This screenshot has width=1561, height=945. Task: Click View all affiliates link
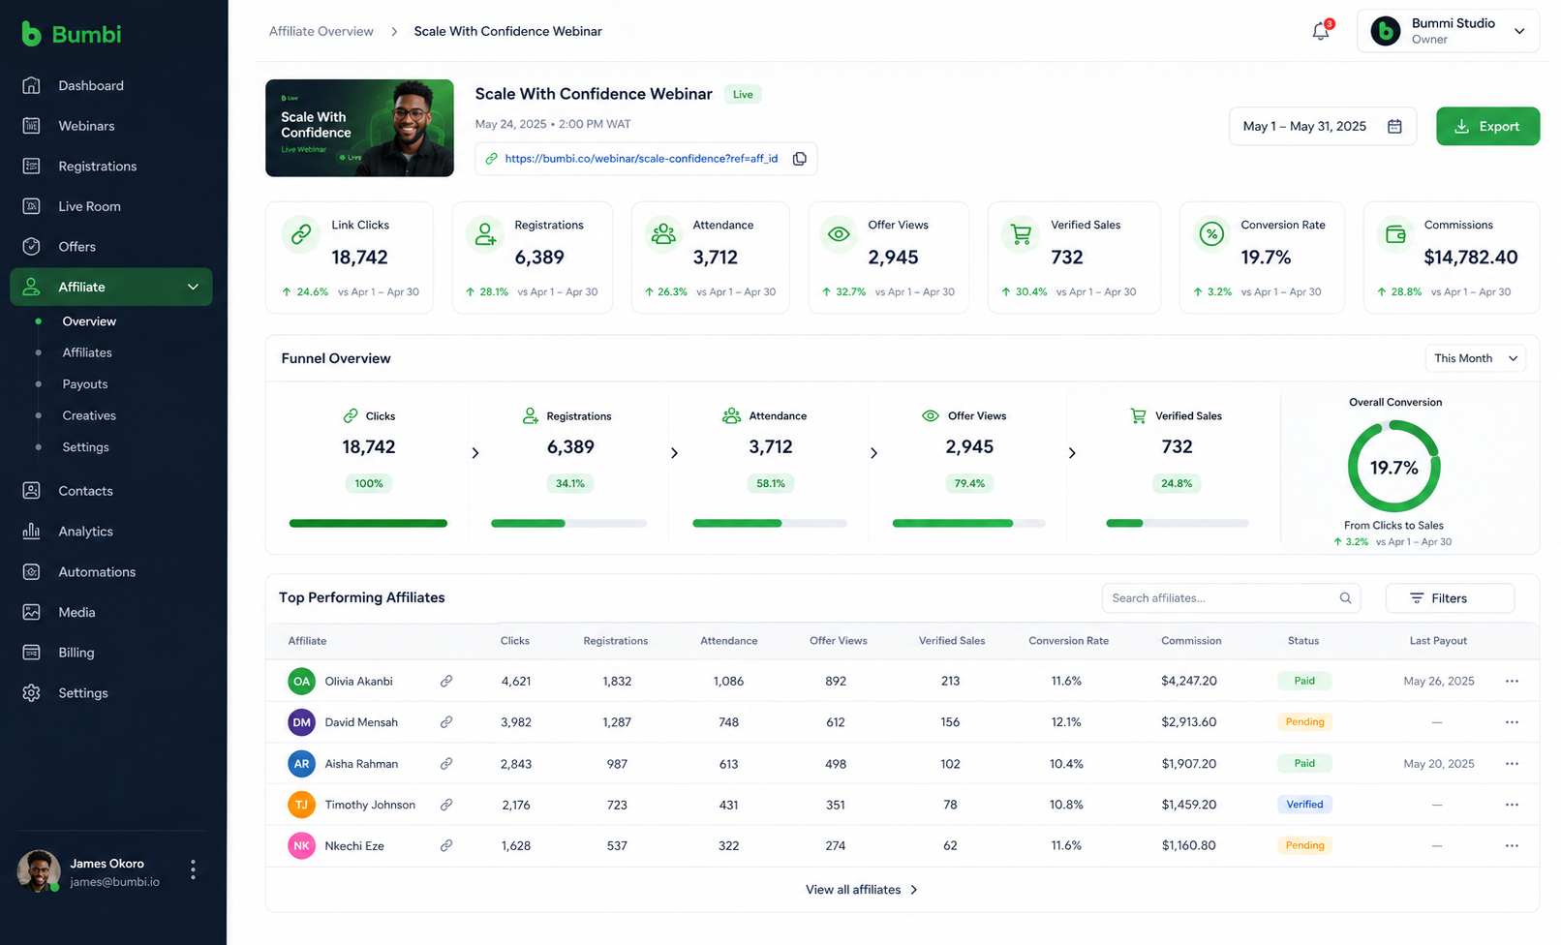[x=862, y=890]
